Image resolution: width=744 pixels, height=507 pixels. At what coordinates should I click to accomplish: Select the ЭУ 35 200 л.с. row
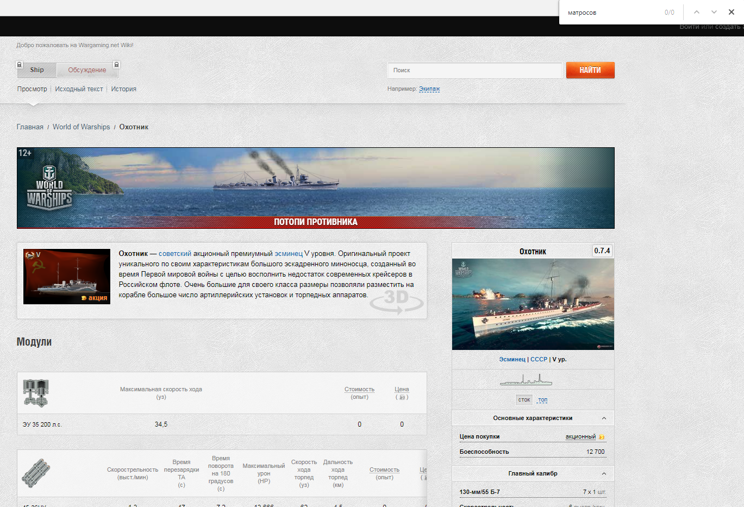pyautogui.click(x=222, y=424)
